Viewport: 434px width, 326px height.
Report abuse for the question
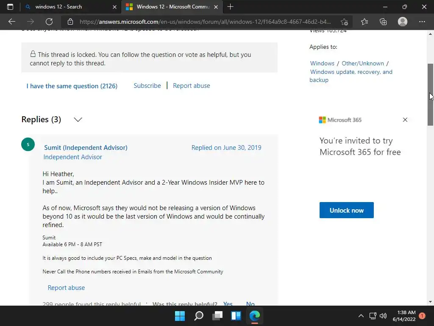[192, 86]
